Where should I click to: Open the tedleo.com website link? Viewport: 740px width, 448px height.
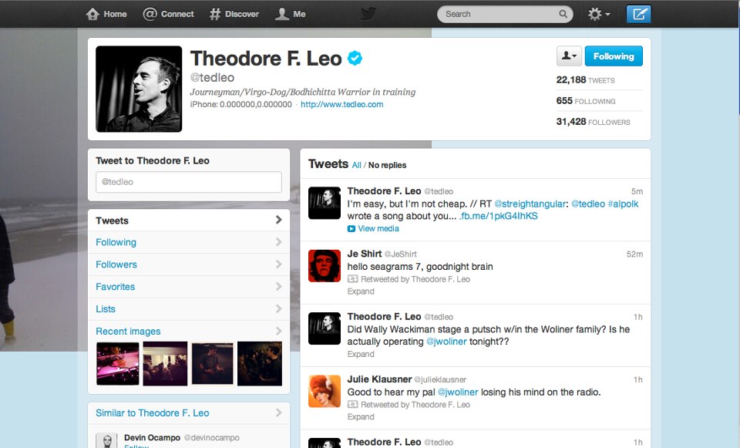(x=341, y=104)
